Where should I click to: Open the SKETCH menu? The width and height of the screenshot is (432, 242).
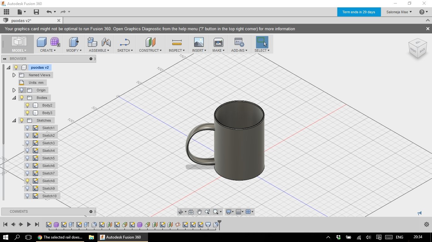(x=125, y=50)
